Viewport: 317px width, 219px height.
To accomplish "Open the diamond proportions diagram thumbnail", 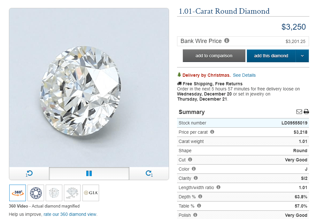I will [72, 193].
